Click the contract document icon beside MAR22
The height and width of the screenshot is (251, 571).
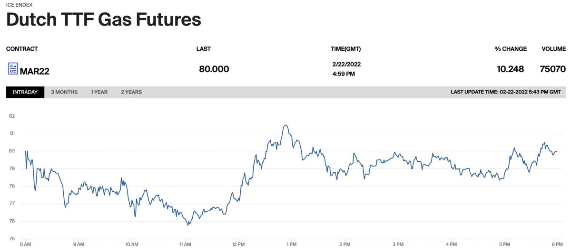point(13,69)
